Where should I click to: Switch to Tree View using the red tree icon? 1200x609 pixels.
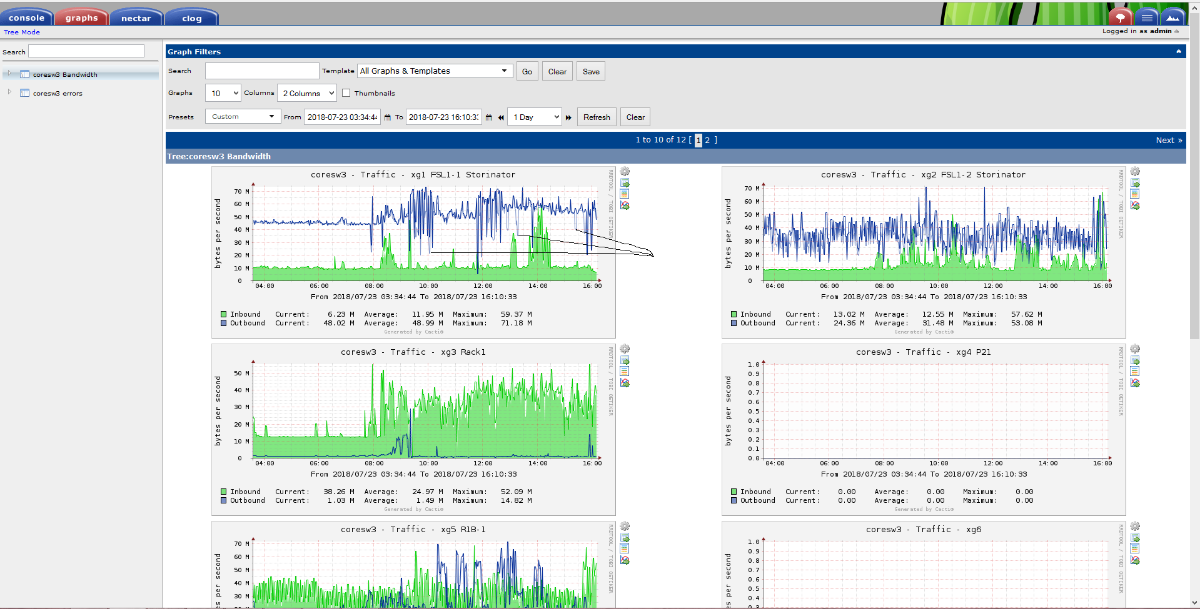[x=1121, y=17]
